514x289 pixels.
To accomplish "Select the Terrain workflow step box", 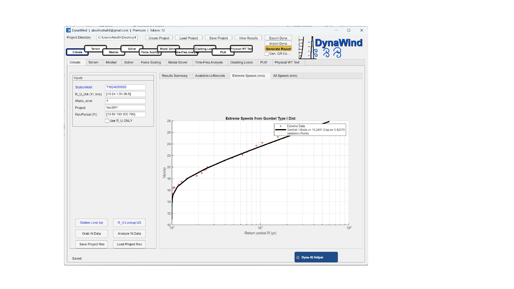I will 96,49.
